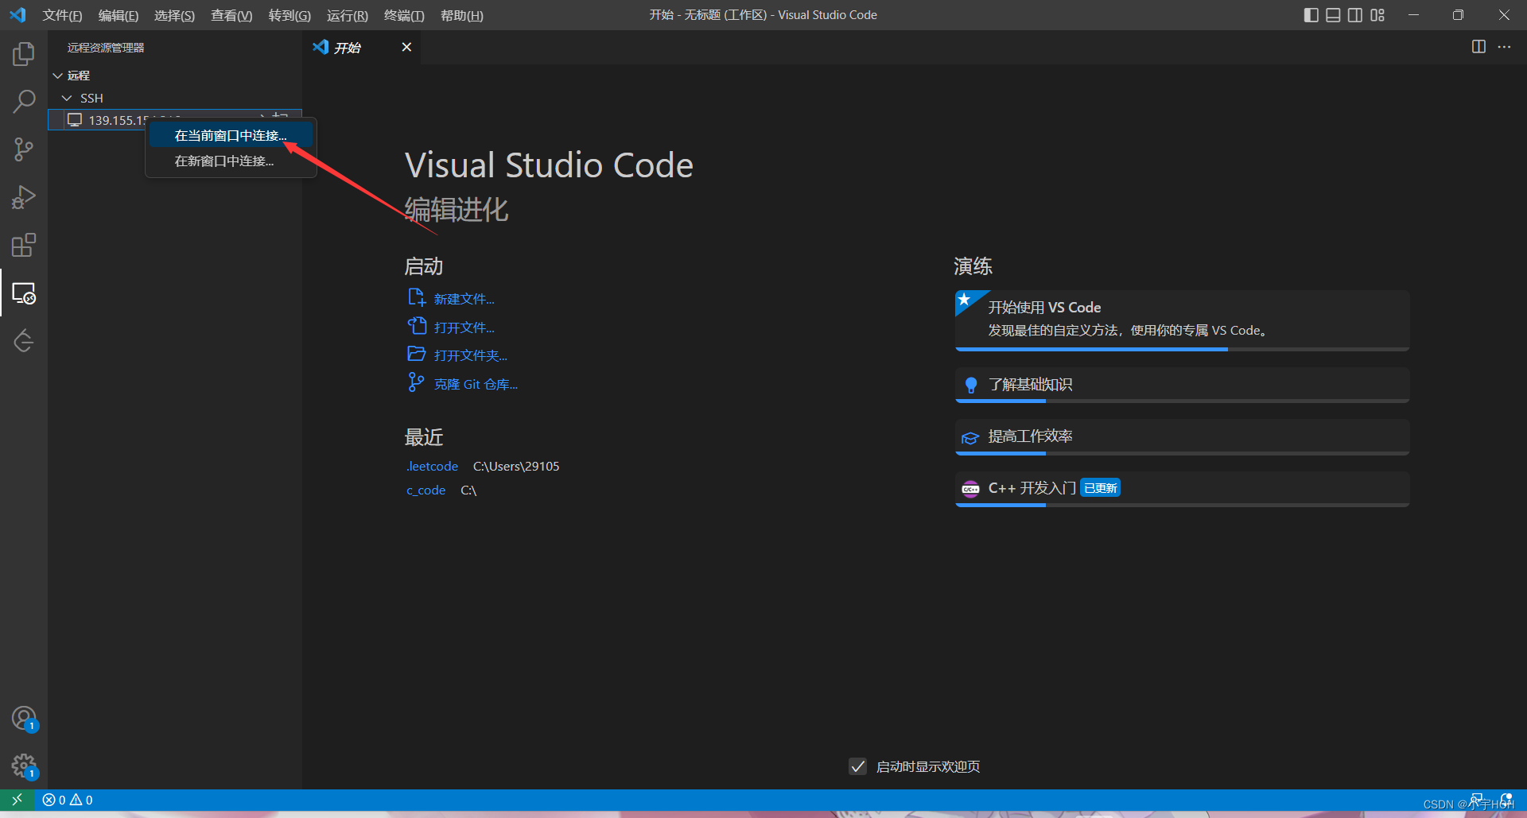This screenshot has width=1527, height=818.
Task: Open the 查看(V) menu
Action: click(x=231, y=15)
